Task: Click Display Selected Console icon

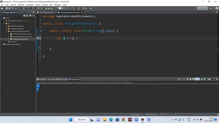Action: (x=205, y=79)
